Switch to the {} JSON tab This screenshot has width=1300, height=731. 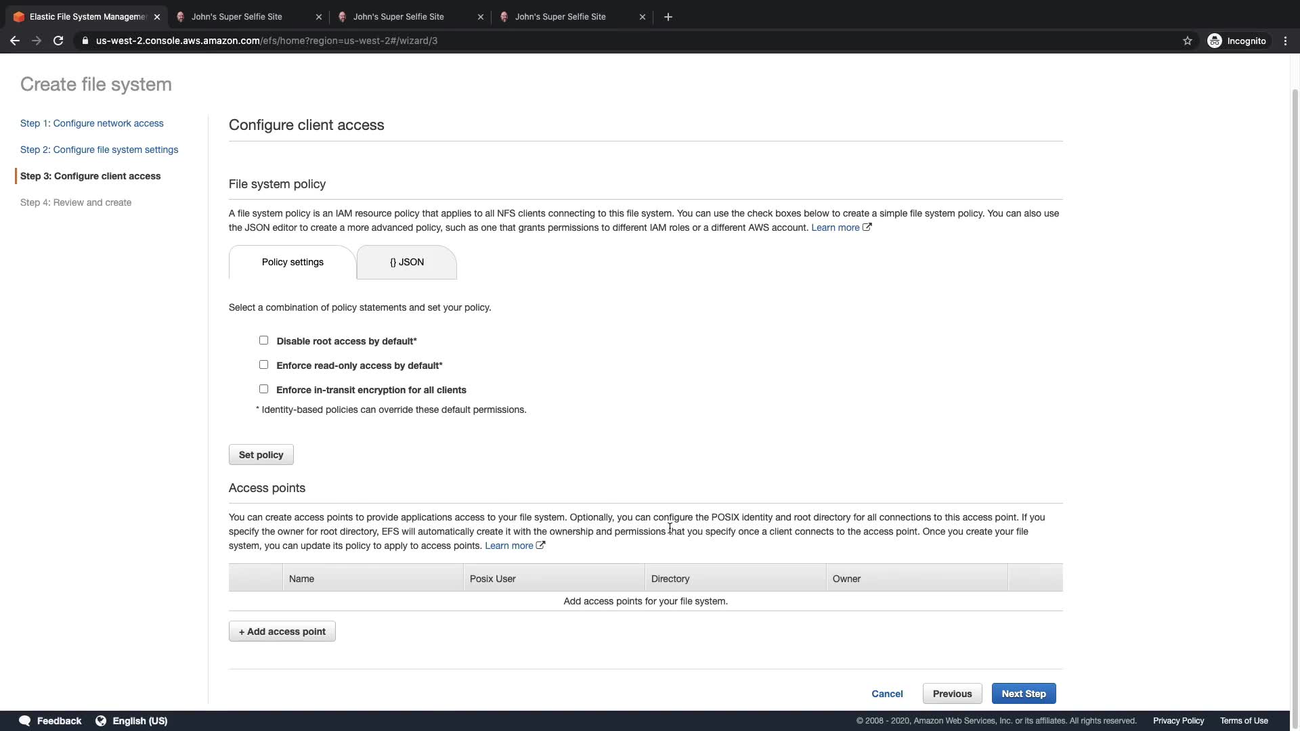(x=406, y=263)
